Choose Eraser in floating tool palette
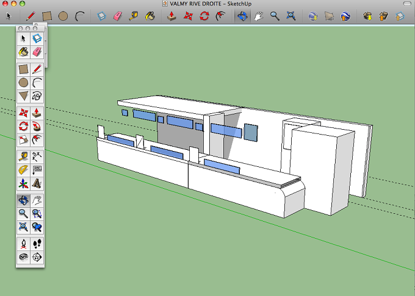The image size is (415, 296). 37,52
